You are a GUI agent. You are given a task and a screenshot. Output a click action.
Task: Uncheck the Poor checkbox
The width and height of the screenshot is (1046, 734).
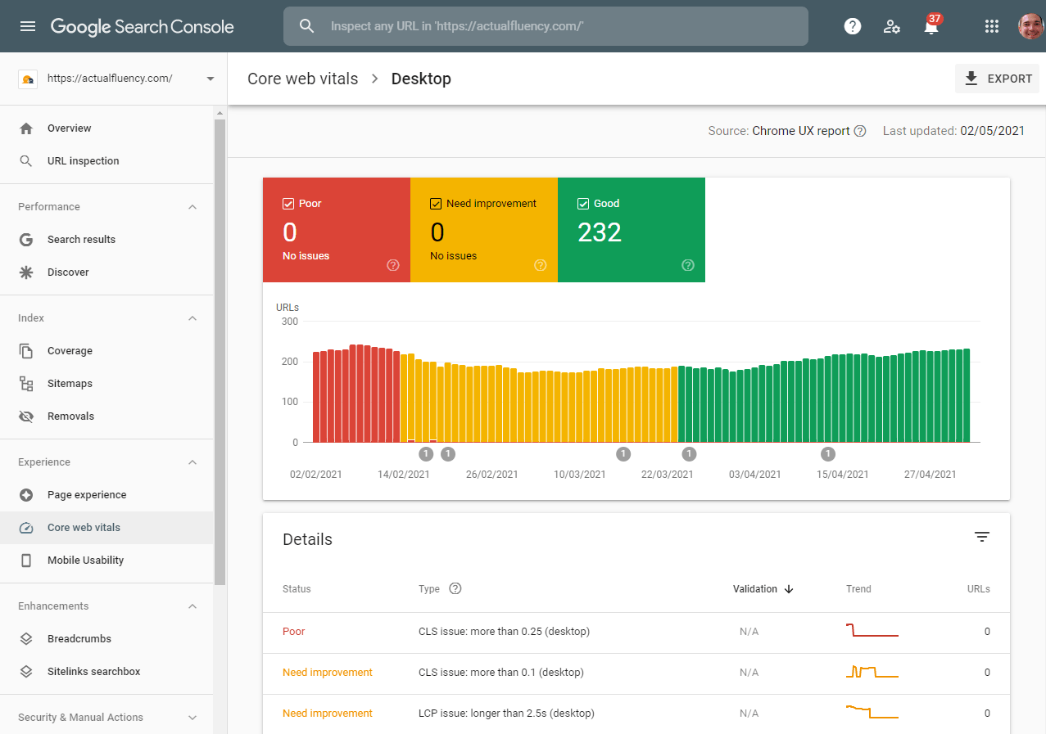pyautogui.click(x=288, y=204)
